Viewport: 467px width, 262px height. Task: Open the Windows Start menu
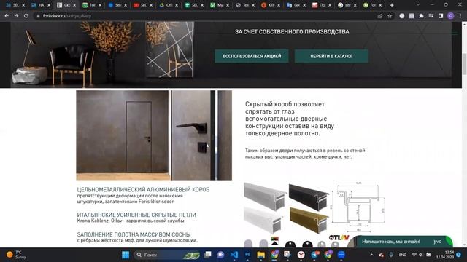126,255
